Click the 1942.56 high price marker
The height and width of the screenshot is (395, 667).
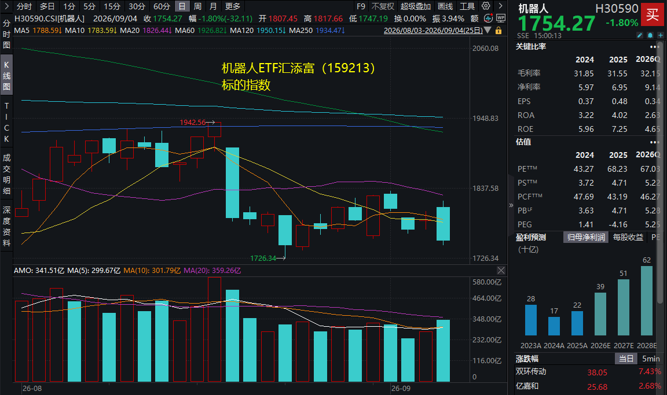point(193,123)
